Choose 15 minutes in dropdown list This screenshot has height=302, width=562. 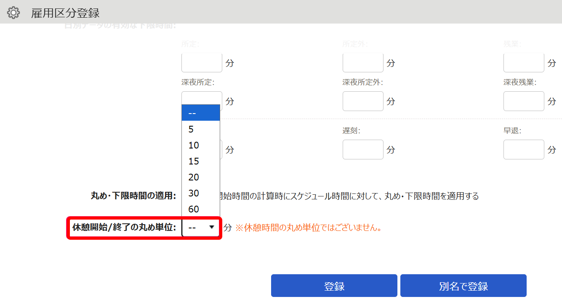(201, 161)
